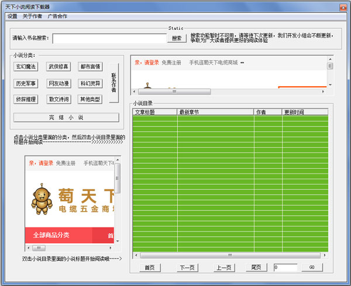Select the 玄幻魔法 novel category
The image size is (351, 286).
point(26,67)
